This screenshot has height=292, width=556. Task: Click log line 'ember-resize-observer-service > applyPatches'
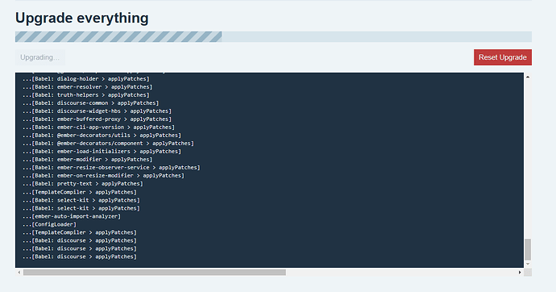click(x=111, y=168)
